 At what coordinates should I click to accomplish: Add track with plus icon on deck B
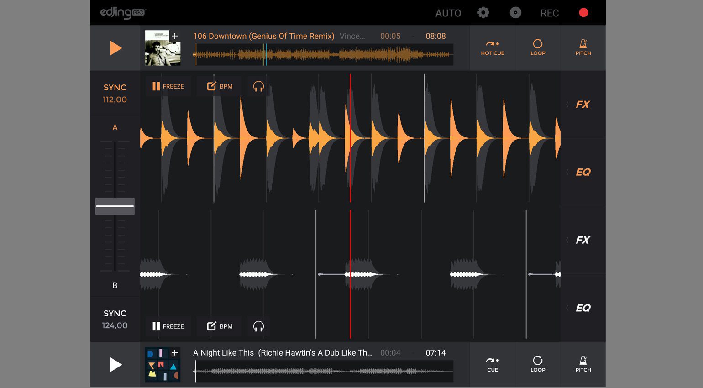(x=175, y=352)
